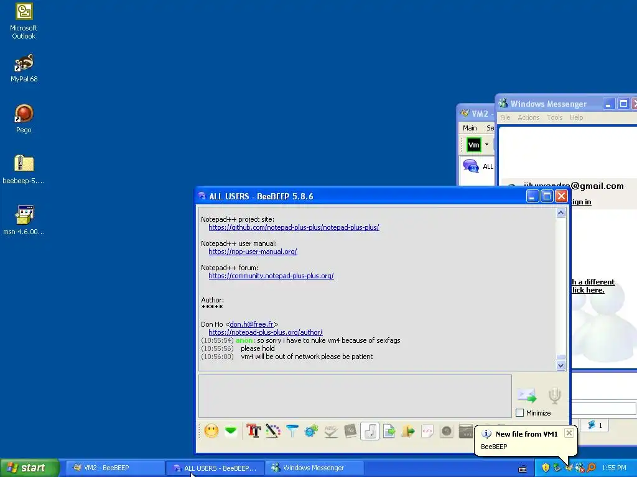Screen dimensions: 637x477
Task: Open the Help menu in Windows Messenger
Action: (576, 117)
